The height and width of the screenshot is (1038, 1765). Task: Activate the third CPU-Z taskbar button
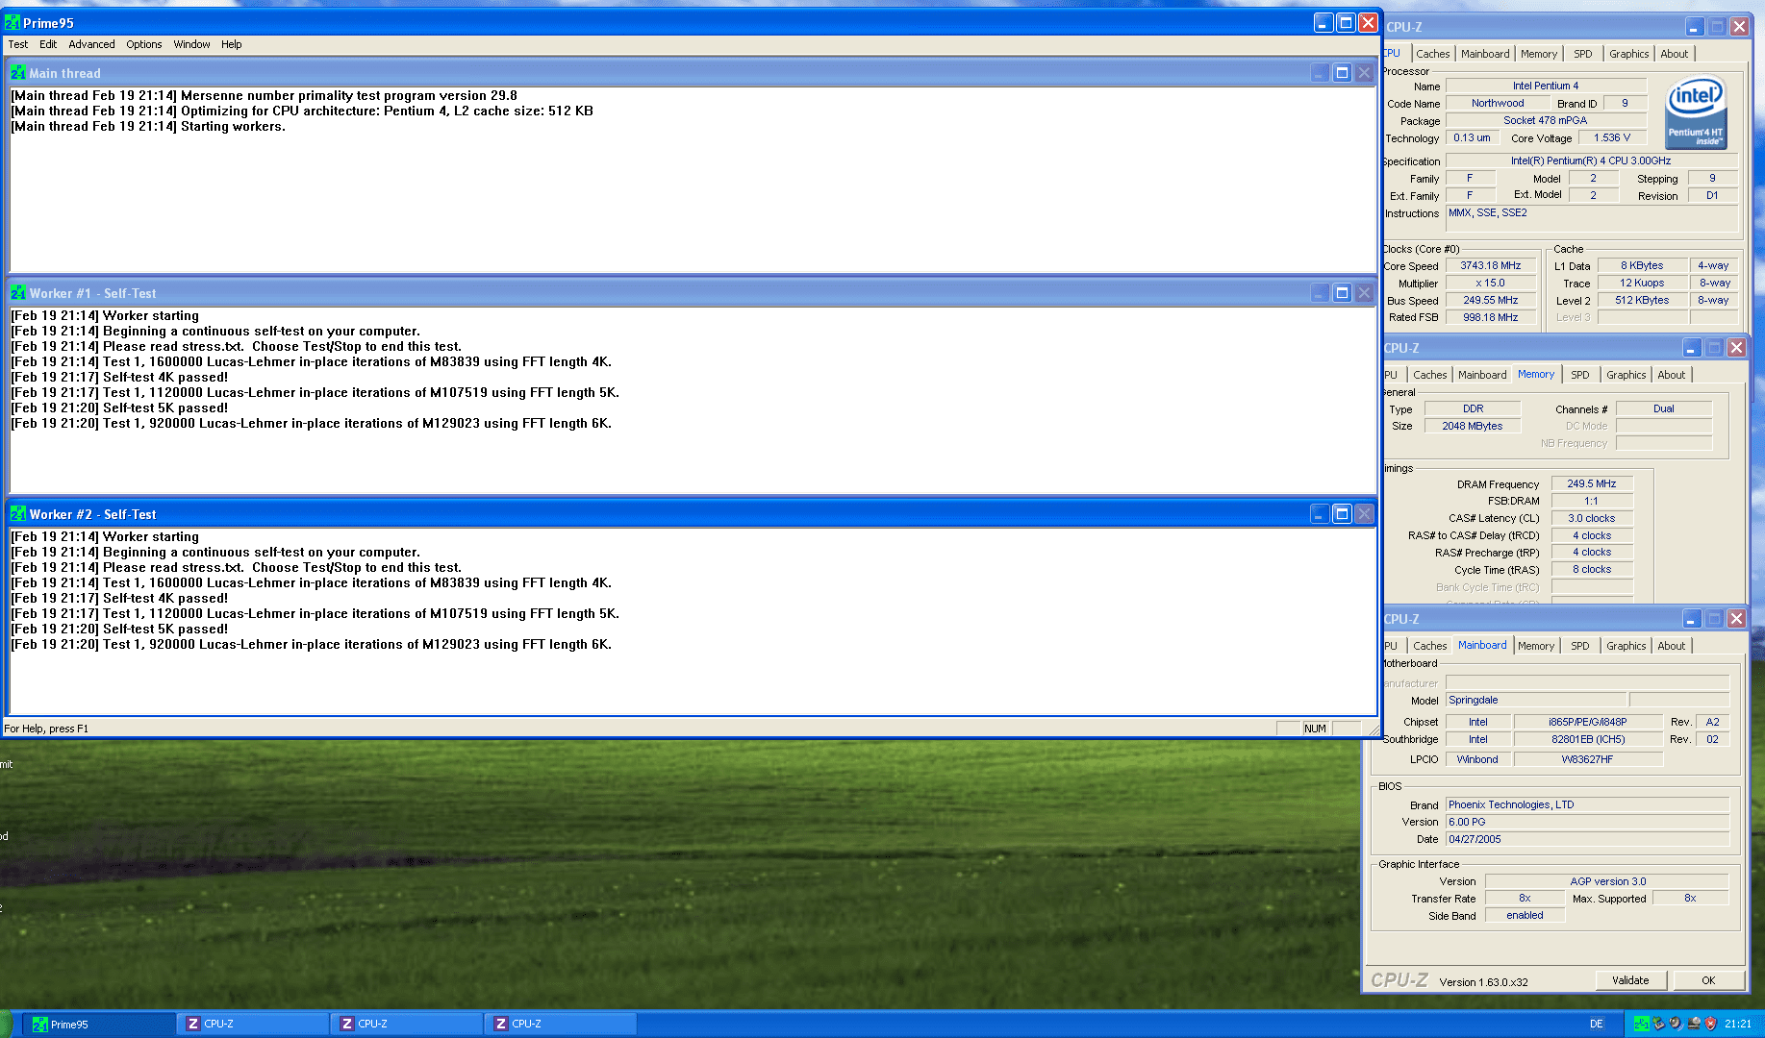coord(562,1025)
